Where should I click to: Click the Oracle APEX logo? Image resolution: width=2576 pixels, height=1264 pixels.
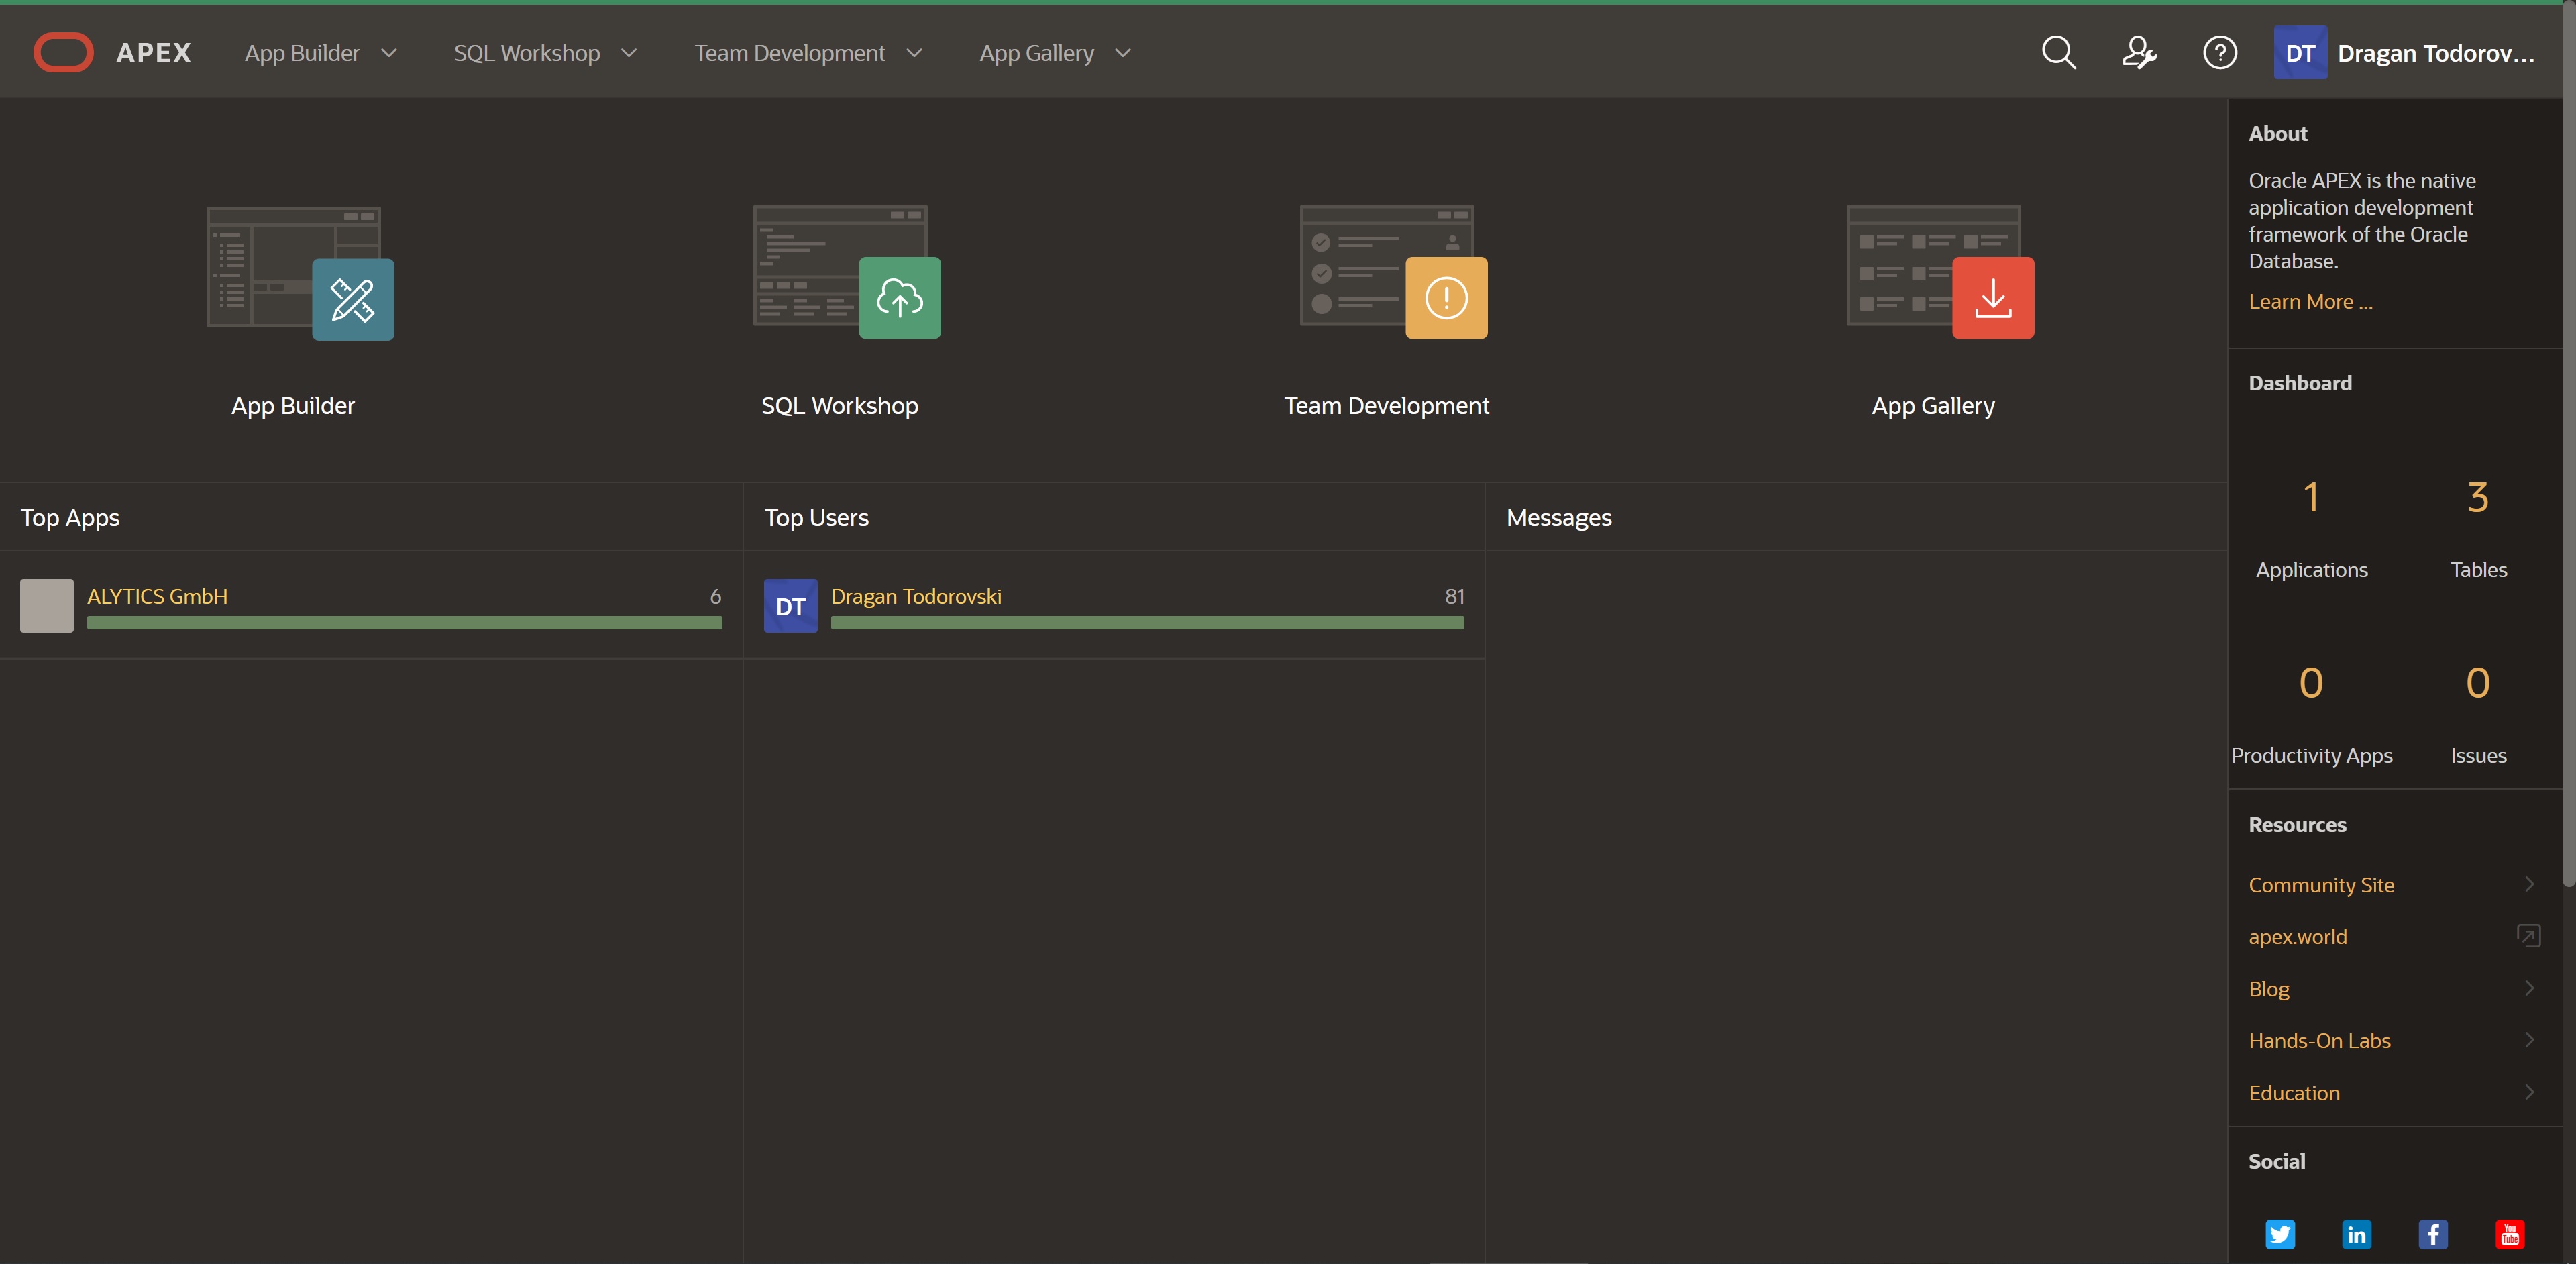point(63,53)
